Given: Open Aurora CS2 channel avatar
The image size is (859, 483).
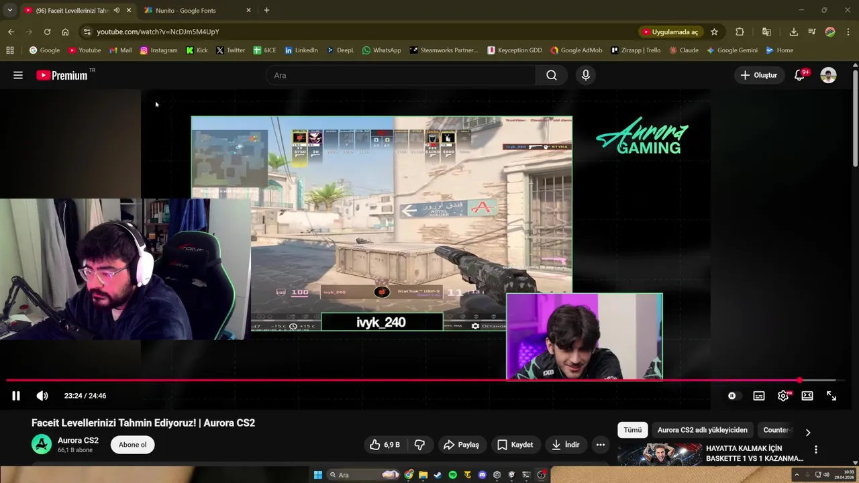Looking at the screenshot, I should pos(42,444).
